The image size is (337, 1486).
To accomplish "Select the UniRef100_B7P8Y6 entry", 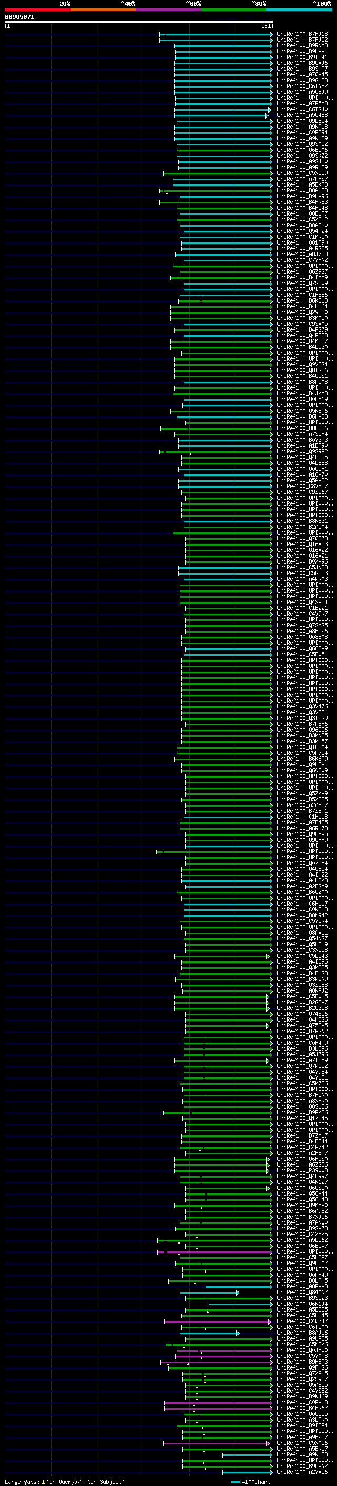I will click(x=302, y=724).
